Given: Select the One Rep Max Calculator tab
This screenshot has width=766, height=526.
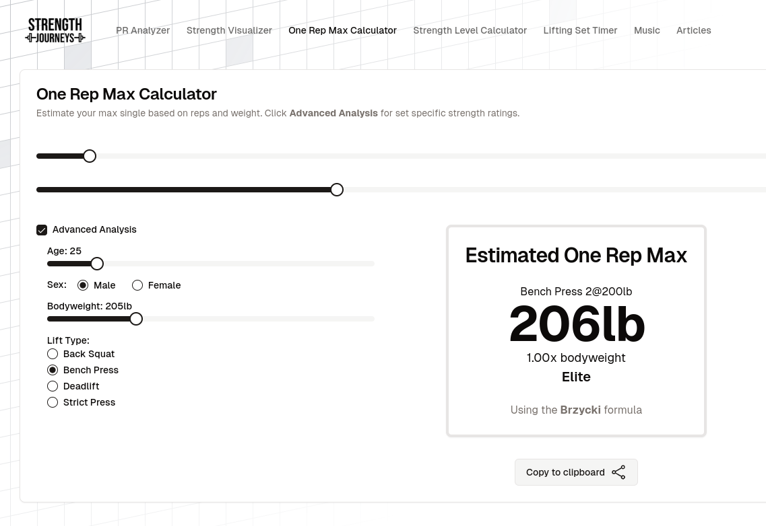Looking at the screenshot, I should [342, 30].
